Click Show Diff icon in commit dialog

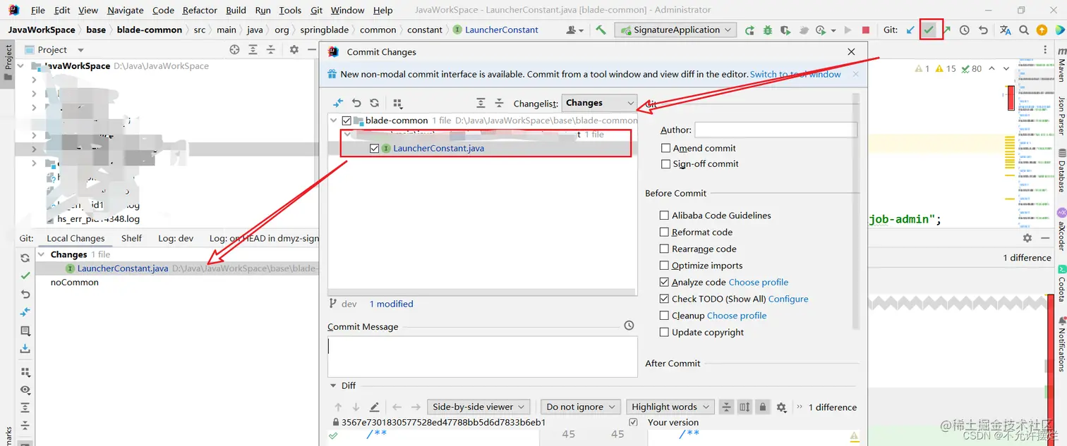click(x=338, y=103)
